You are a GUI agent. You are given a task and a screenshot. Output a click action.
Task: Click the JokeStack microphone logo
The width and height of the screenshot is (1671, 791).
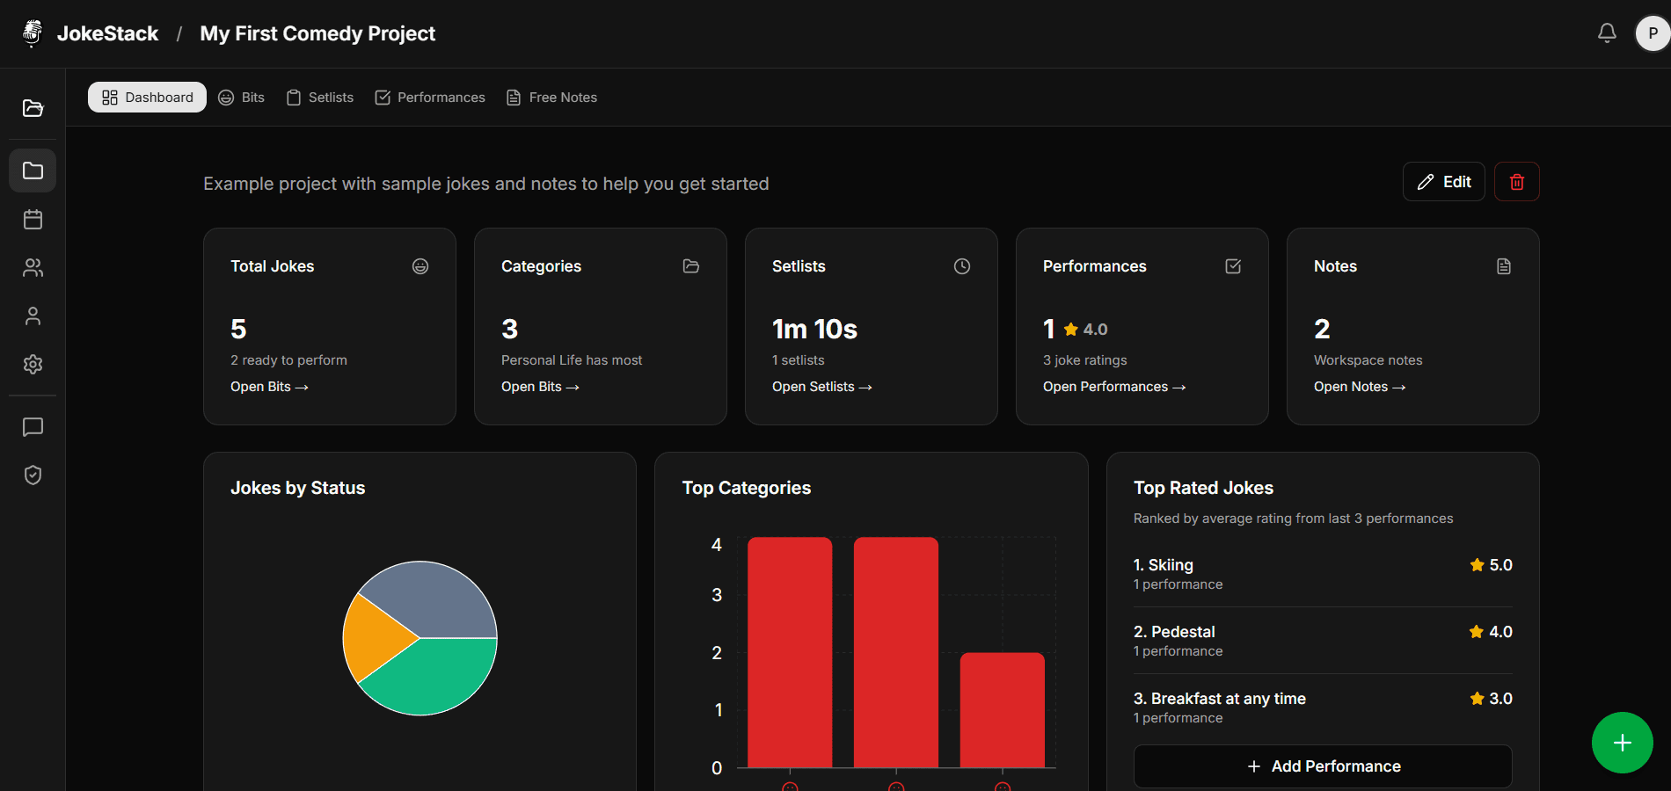coord(33,33)
